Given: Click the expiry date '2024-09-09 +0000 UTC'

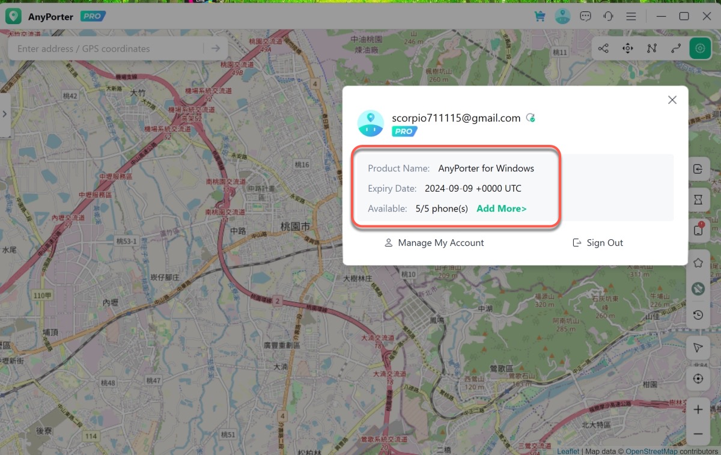Looking at the screenshot, I should [x=473, y=189].
